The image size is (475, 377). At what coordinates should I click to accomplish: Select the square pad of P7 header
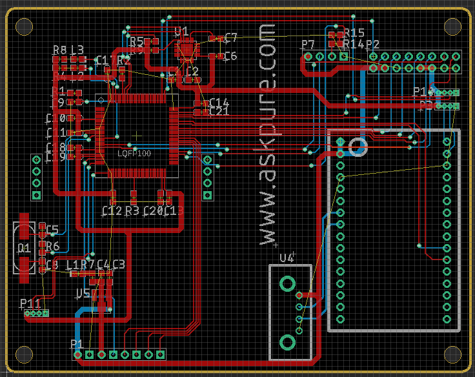[343, 56]
